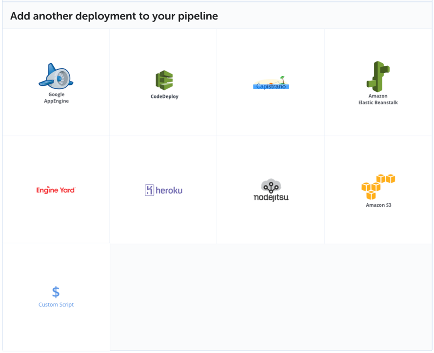Click the Amazon S3 text label
This screenshot has height=353, width=434.
click(x=378, y=205)
